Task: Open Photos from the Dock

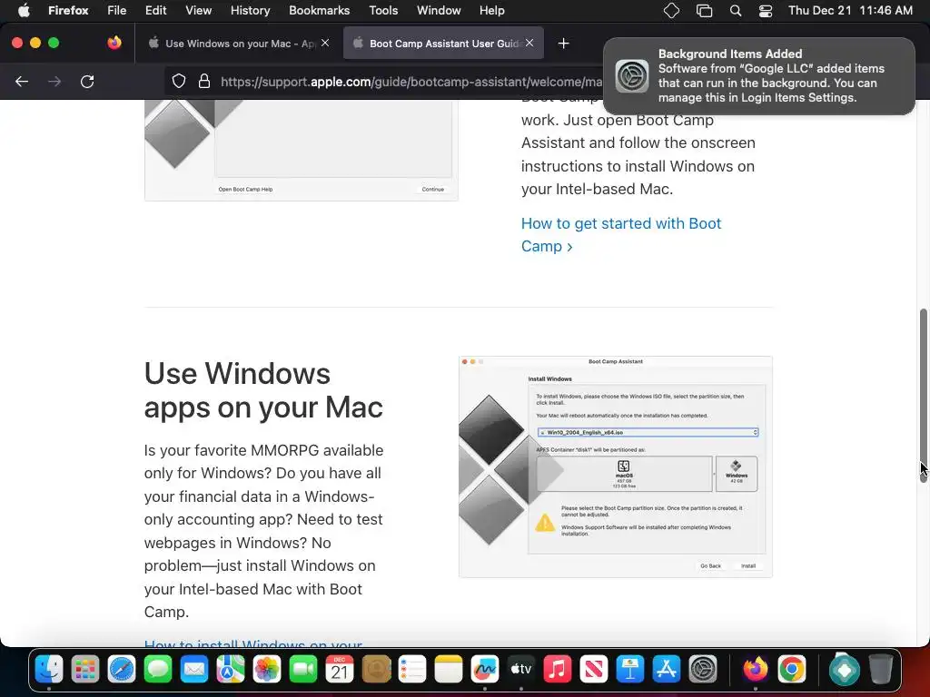Action: pos(267,670)
